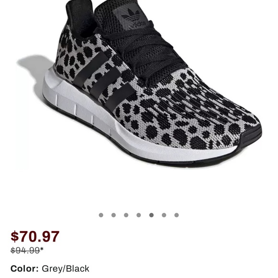The image size is (278, 278).
Task: Click the asterisk after the original price
Action: 42,249
